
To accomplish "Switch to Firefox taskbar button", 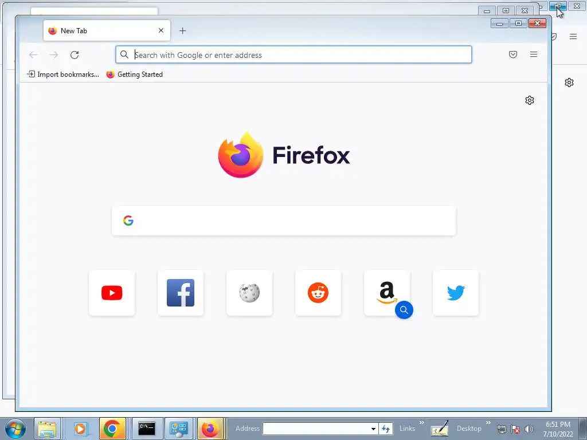I will click(x=210, y=429).
